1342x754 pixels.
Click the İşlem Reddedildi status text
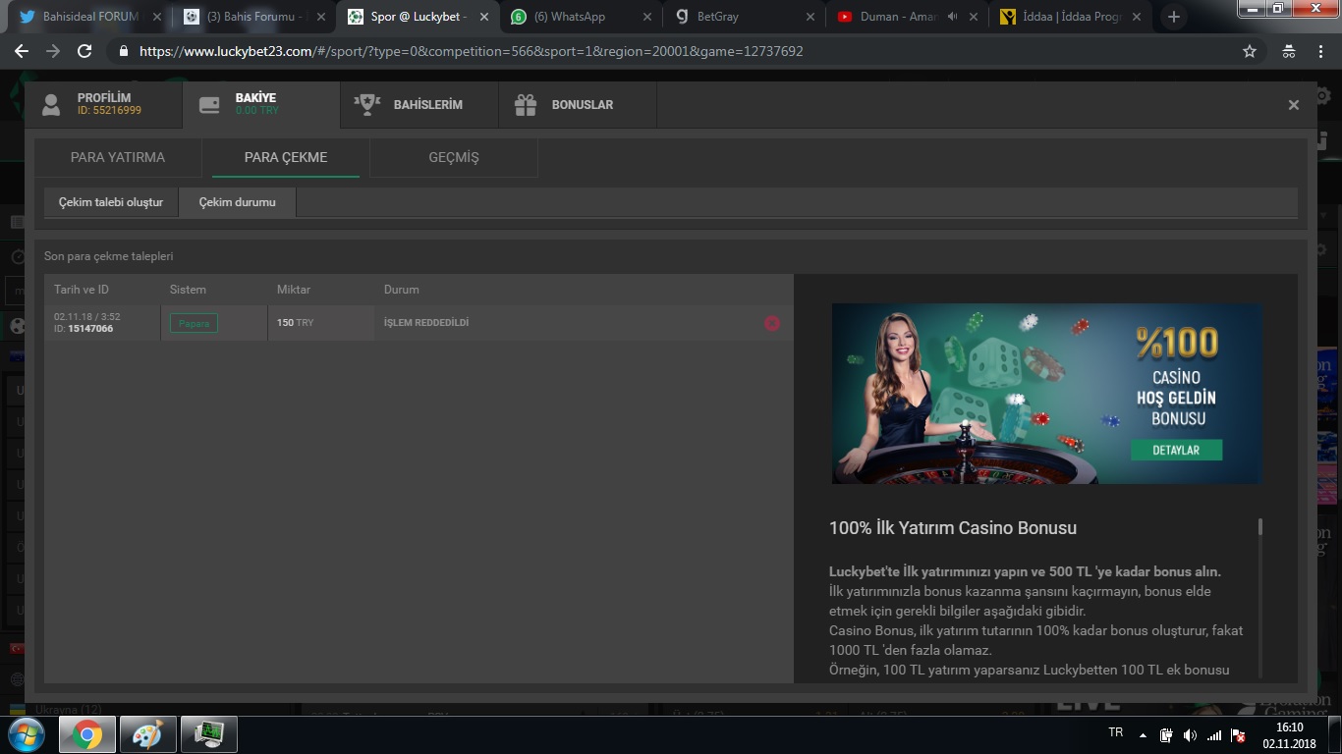[426, 323]
